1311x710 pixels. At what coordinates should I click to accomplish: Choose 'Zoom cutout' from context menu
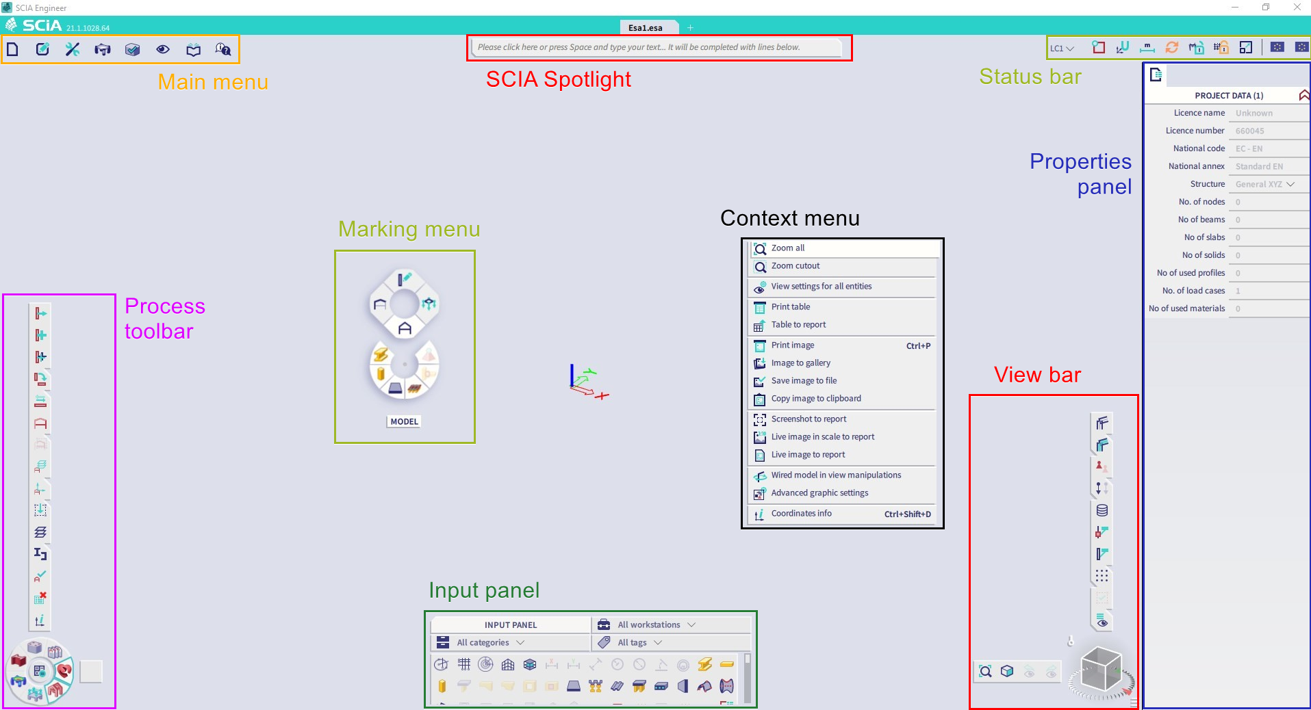click(x=795, y=266)
